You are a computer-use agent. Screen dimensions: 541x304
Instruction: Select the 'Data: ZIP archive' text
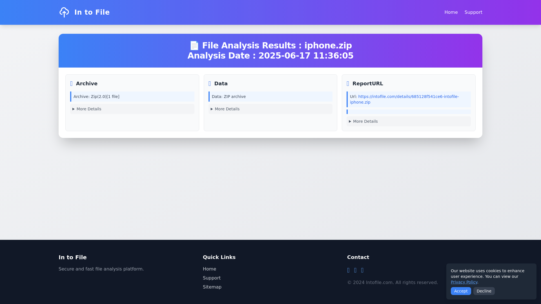pos(229,97)
